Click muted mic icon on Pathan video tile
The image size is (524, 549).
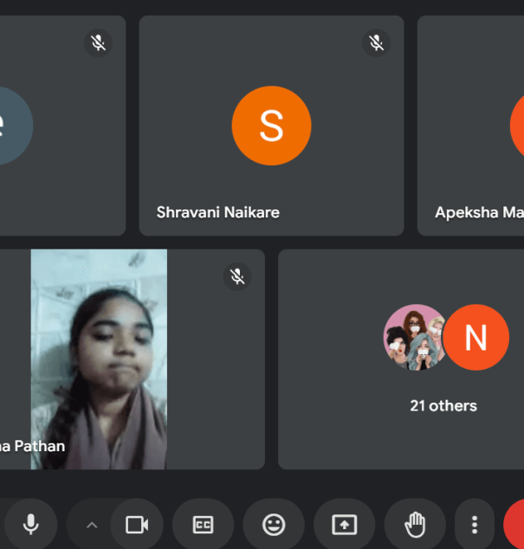(x=237, y=276)
